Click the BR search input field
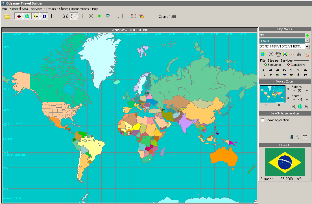Screen dimensions: 312x204 pos(282,35)
